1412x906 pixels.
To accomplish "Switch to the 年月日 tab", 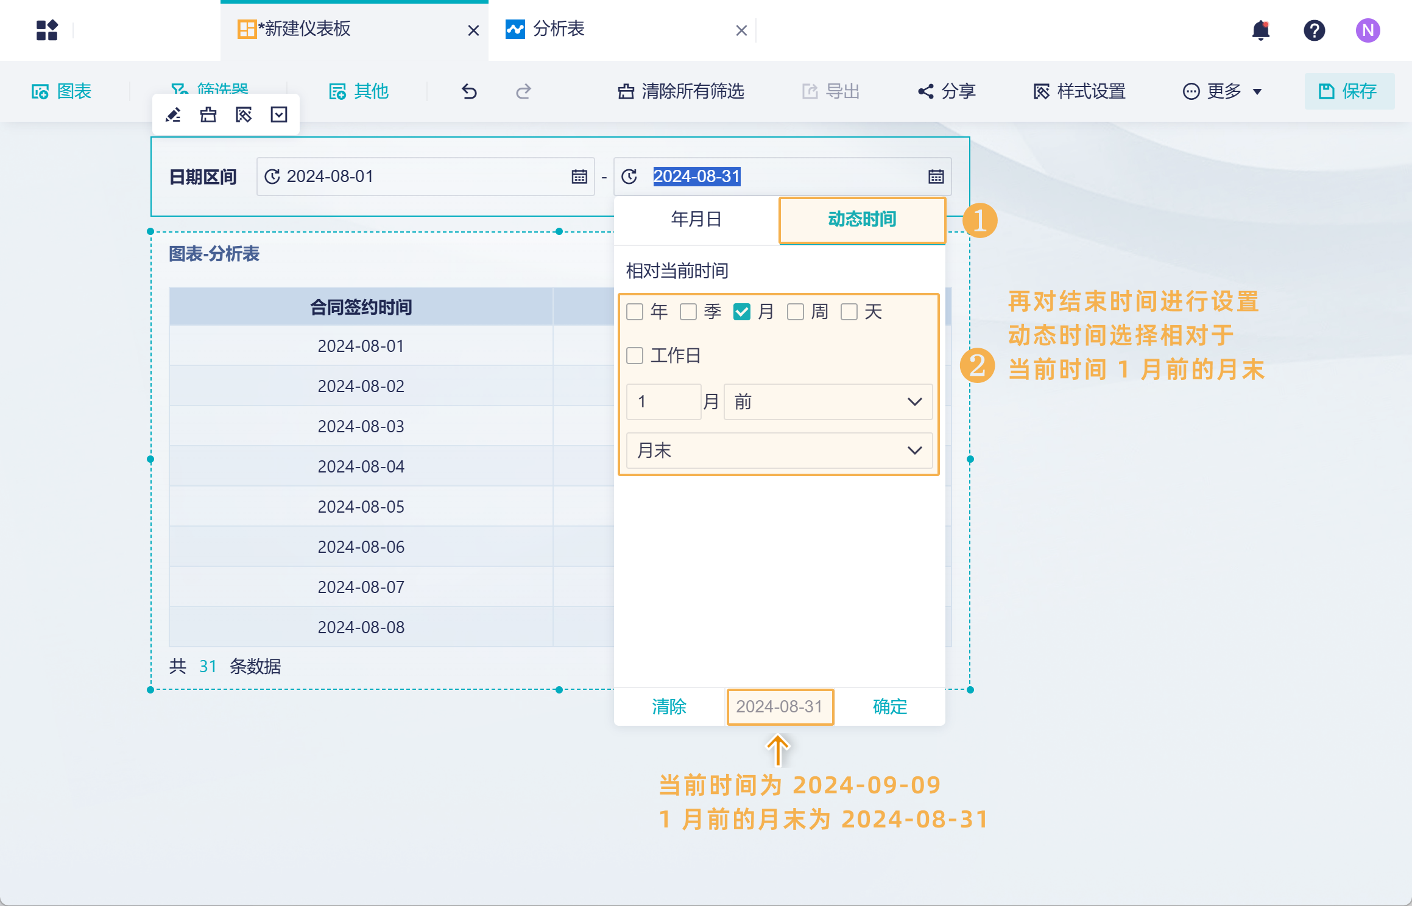I will [696, 219].
